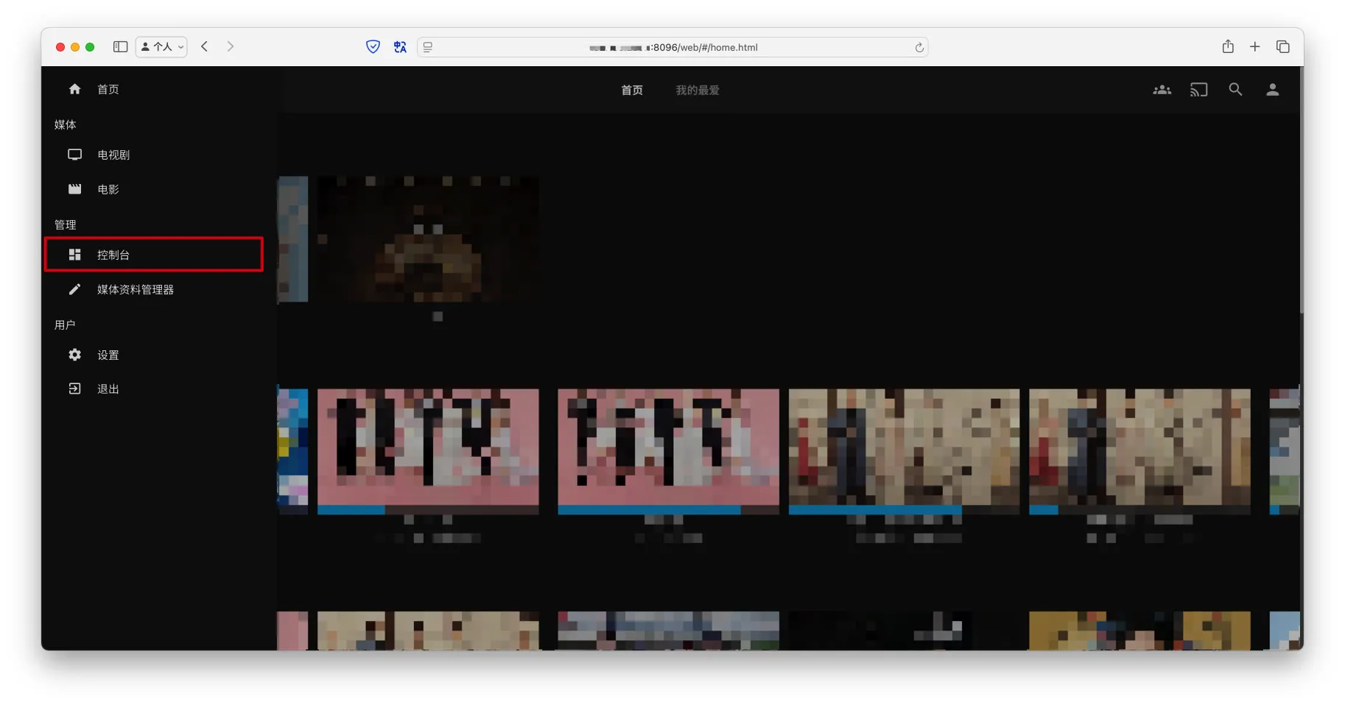
Task: Click the privacy shield icon
Action: click(373, 47)
